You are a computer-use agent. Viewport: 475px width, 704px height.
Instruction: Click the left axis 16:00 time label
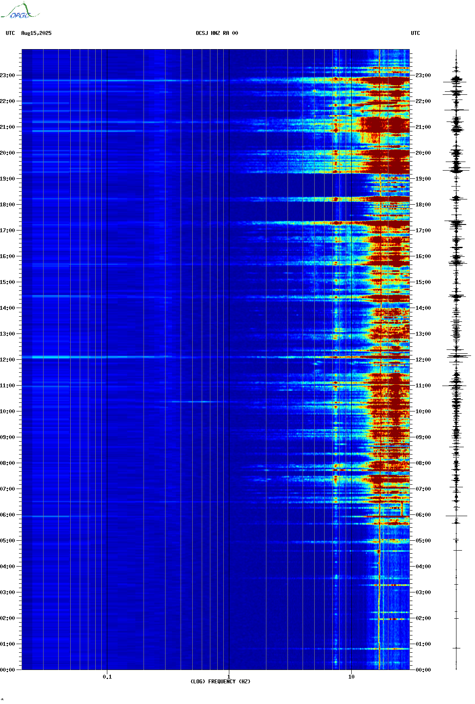tap(7, 256)
